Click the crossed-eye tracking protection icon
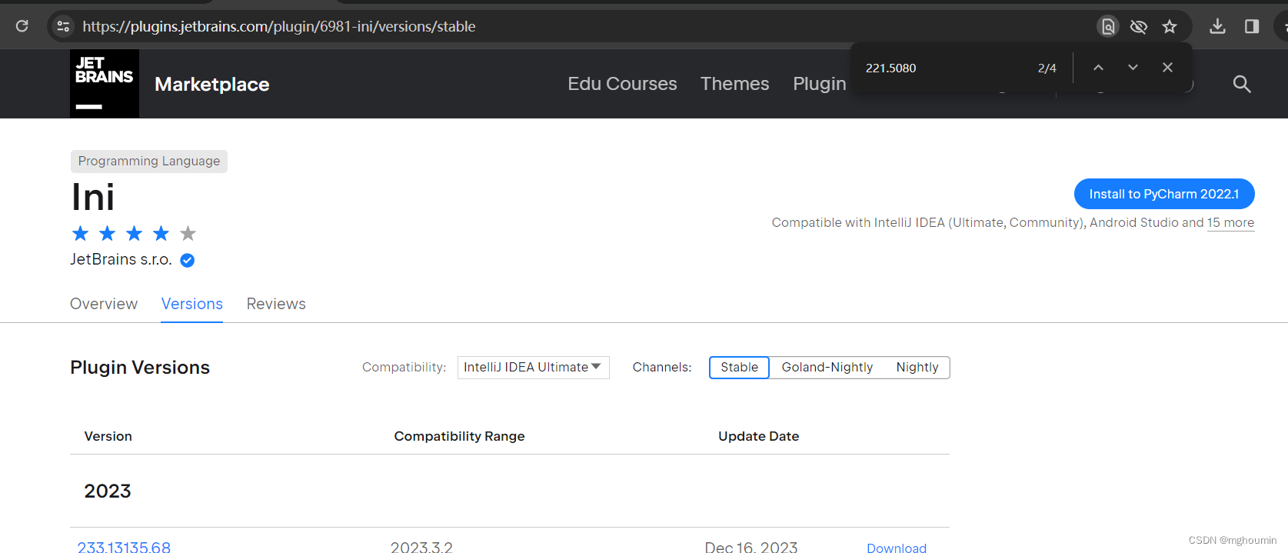The width and height of the screenshot is (1288, 553). 1139,26
